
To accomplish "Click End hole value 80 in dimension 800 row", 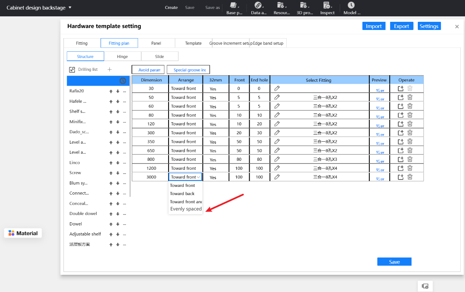I will click(x=259, y=159).
